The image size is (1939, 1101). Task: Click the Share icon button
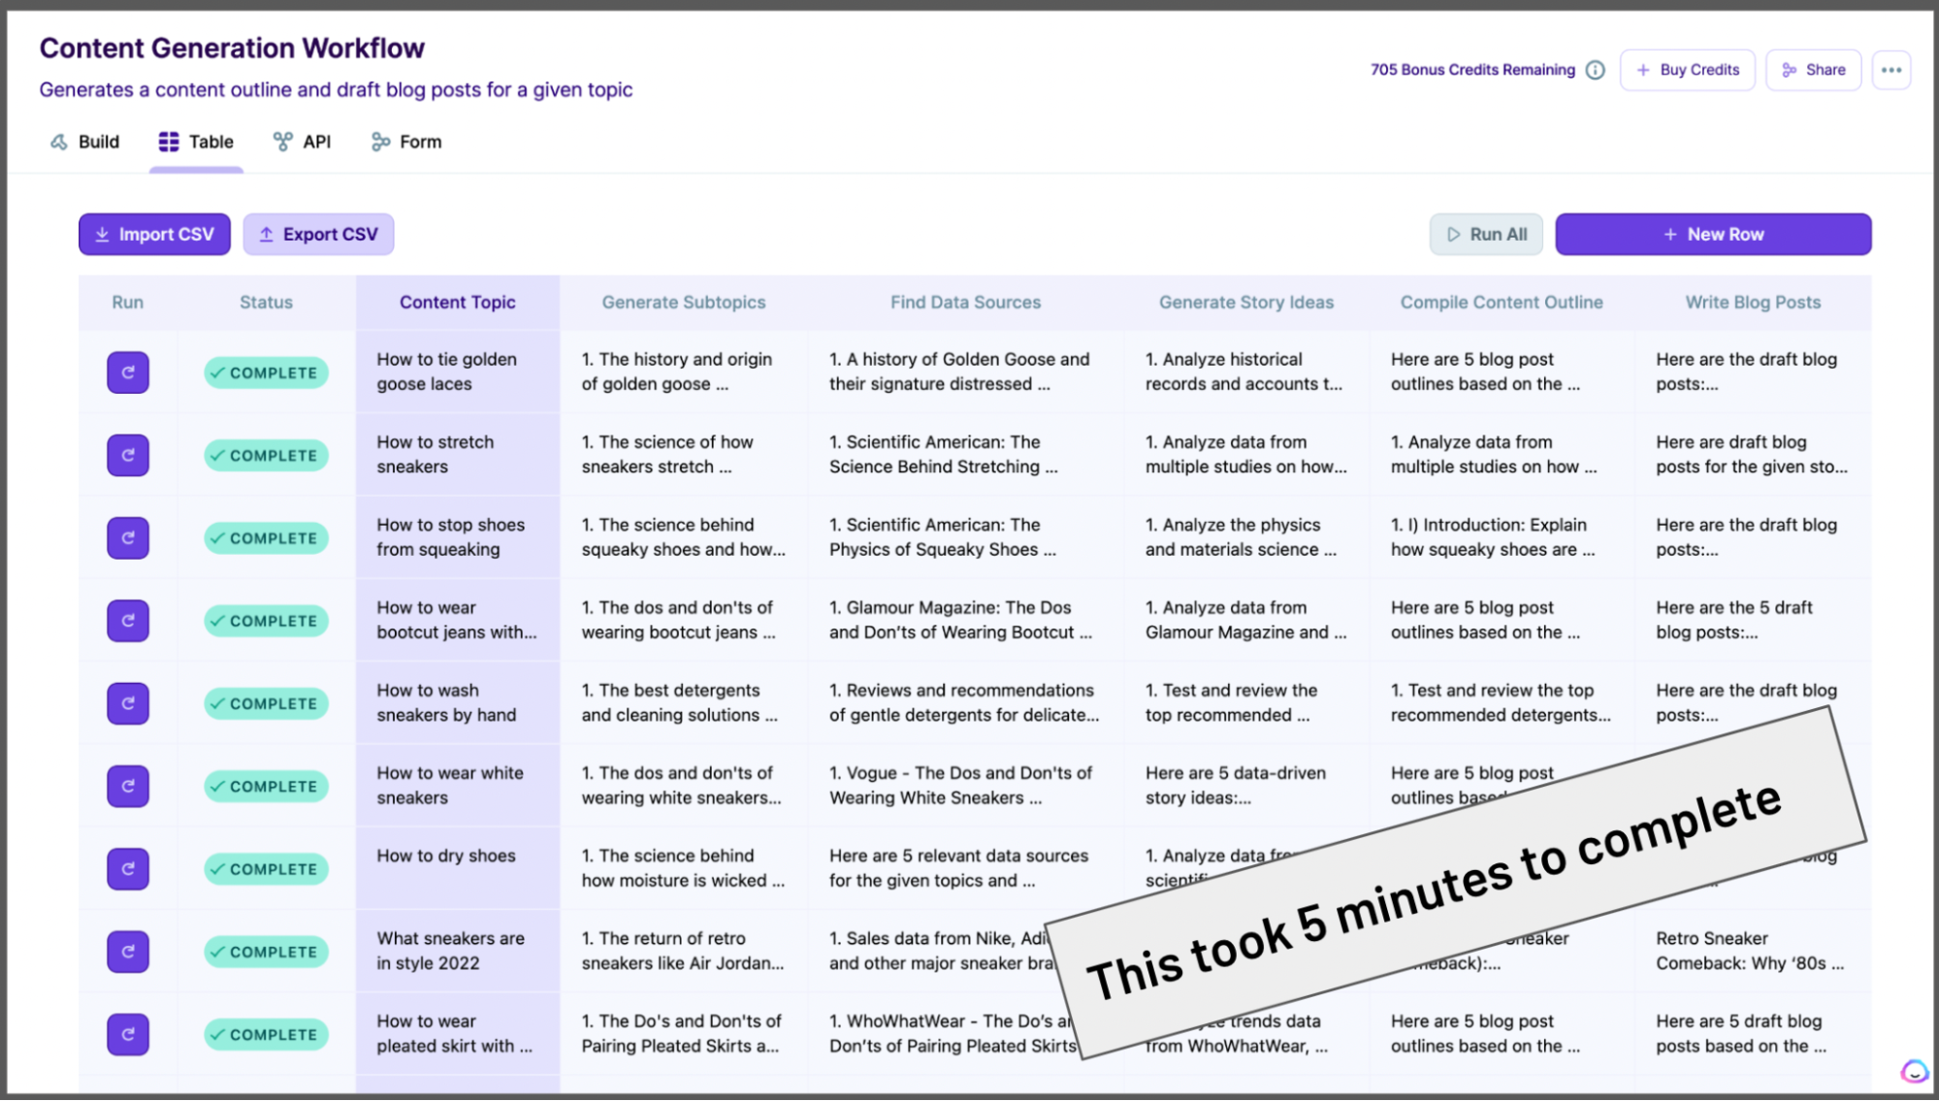coord(1813,69)
